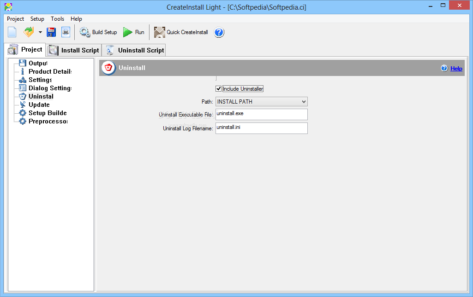473x297 pixels.
Task: Click the Dialog Settings window icon
Action: [23, 88]
